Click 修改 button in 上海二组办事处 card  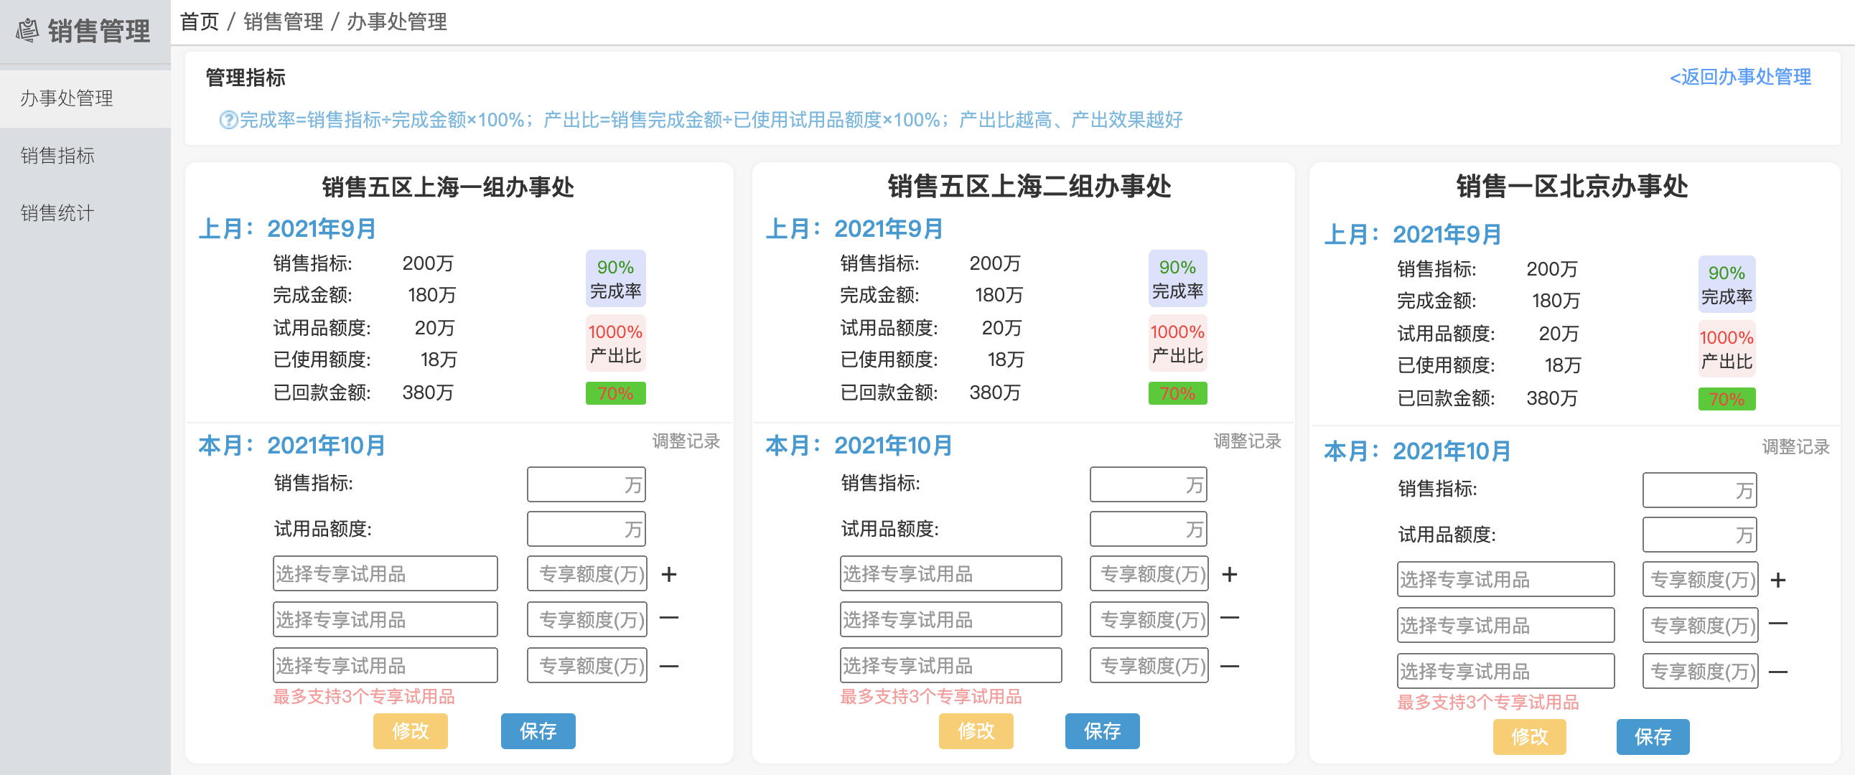(x=976, y=731)
